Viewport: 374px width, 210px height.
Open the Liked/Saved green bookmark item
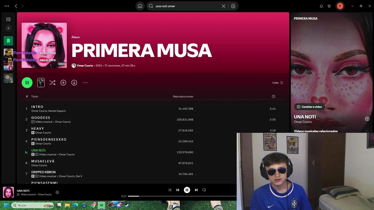point(8,41)
